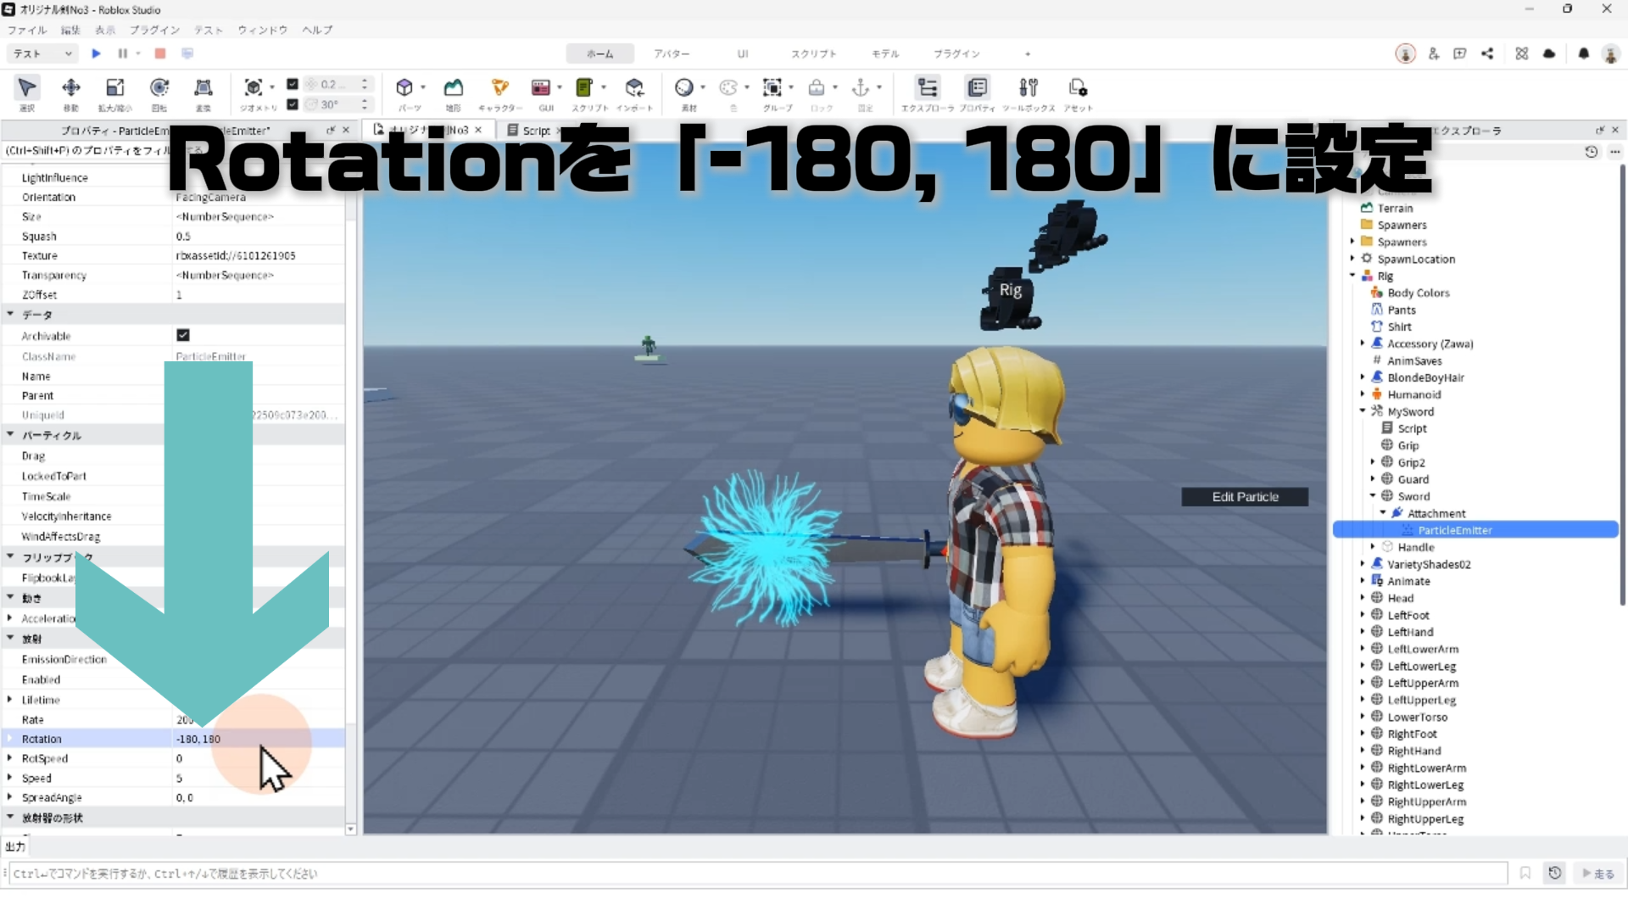The height and width of the screenshot is (916, 1628).
Task: Click the Edit Particle button
Action: click(x=1244, y=497)
